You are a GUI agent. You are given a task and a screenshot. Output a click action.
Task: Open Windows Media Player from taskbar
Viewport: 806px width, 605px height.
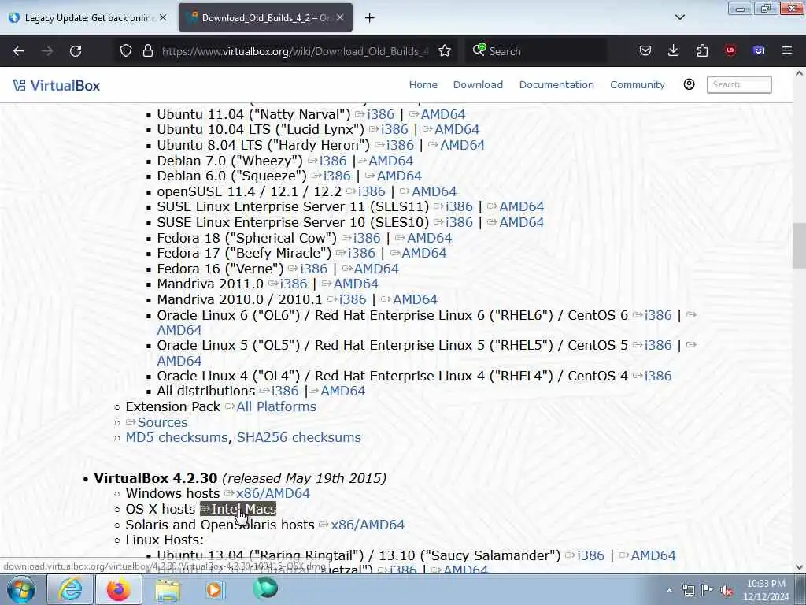click(x=214, y=589)
